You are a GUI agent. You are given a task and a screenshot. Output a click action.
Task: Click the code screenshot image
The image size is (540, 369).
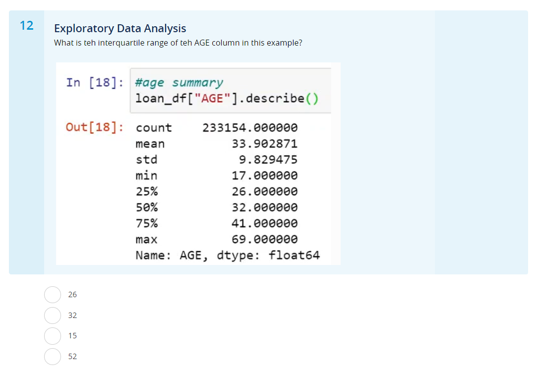tap(198, 163)
